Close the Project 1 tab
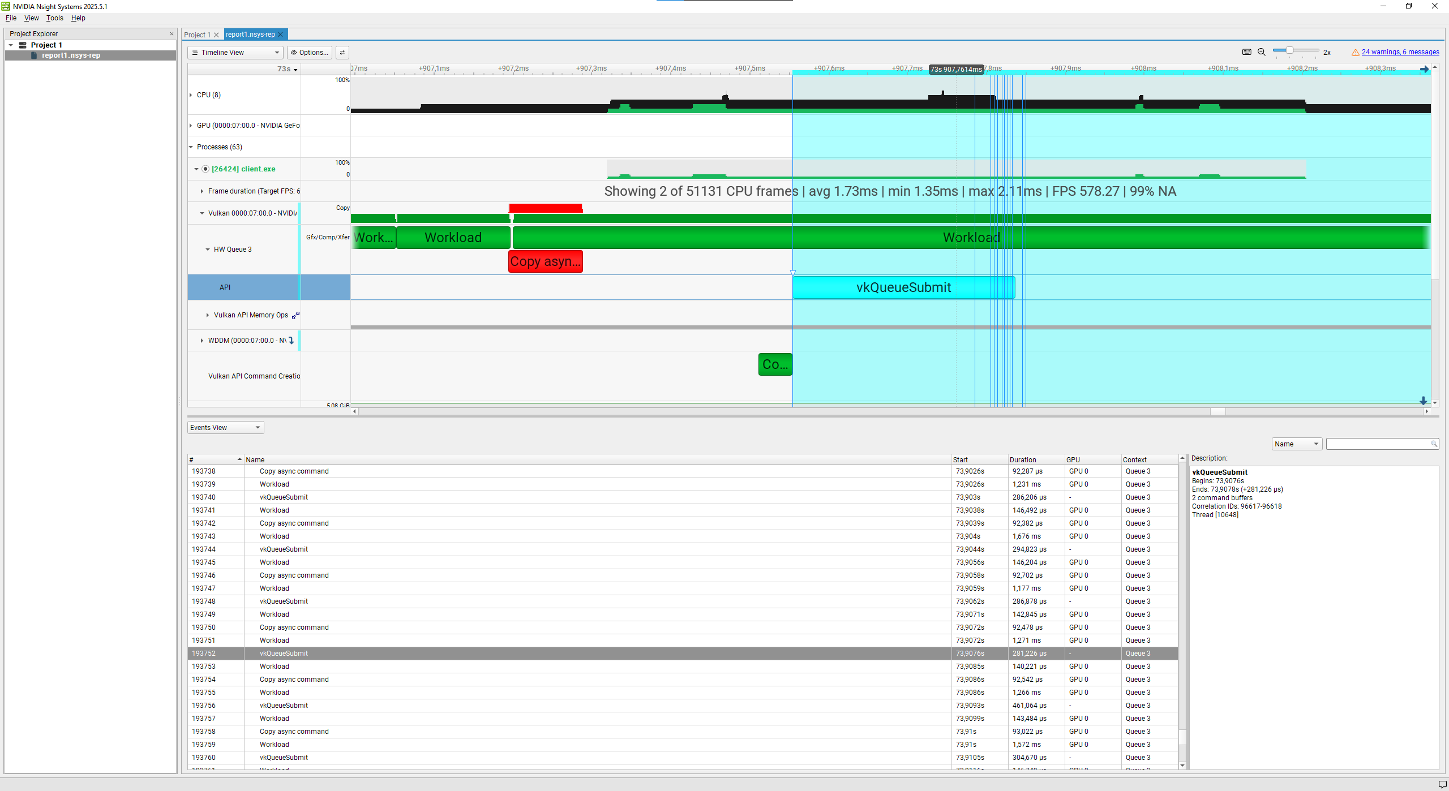The width and height of the screenshot is (1449, 791). coord(216,35)
